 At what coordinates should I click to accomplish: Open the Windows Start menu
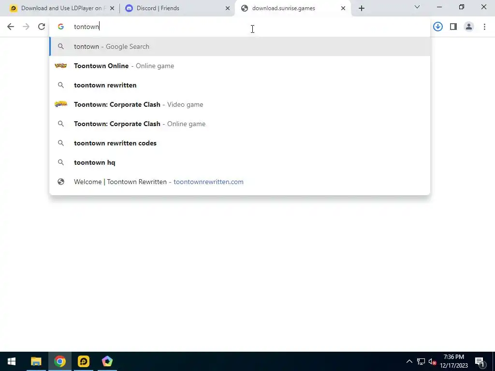tap(12, 361)
